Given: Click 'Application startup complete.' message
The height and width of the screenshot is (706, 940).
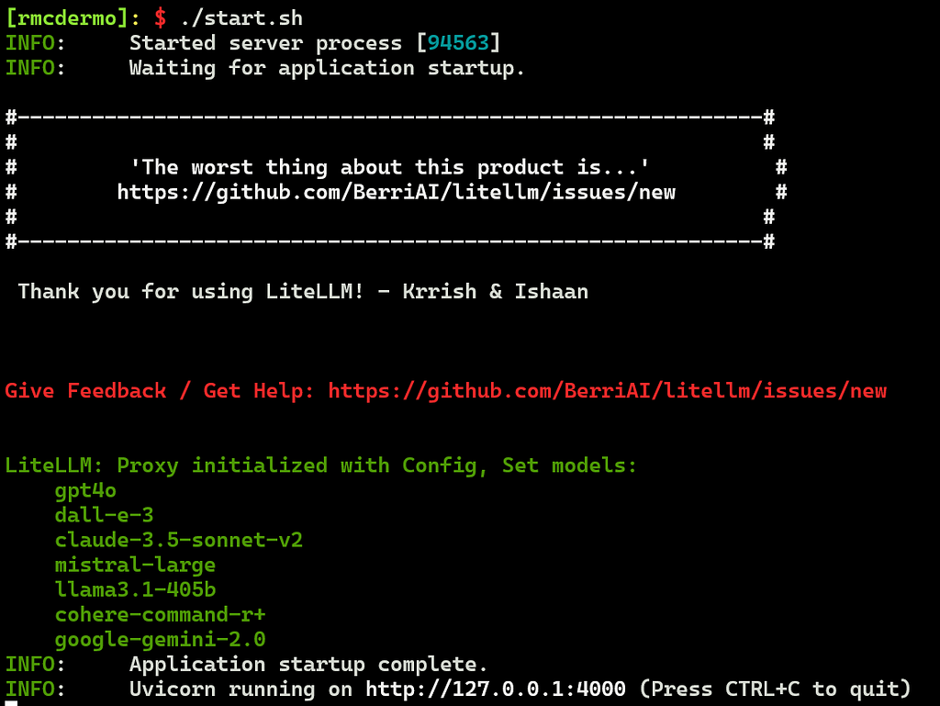Looking at the screenshot, I should click(308, 665).
